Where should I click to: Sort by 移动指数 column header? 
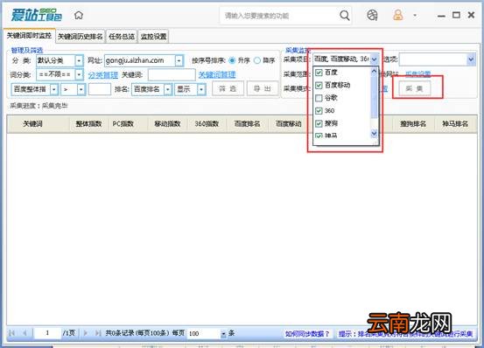pos(168,124)
